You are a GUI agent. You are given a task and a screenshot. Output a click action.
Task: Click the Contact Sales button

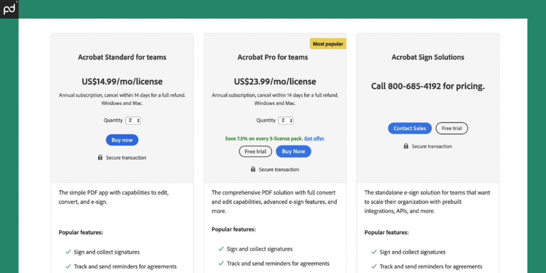tap(409, 128)
